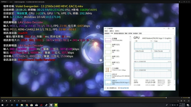Click the open/eject file button in PotPlayer

click(19, 101)
